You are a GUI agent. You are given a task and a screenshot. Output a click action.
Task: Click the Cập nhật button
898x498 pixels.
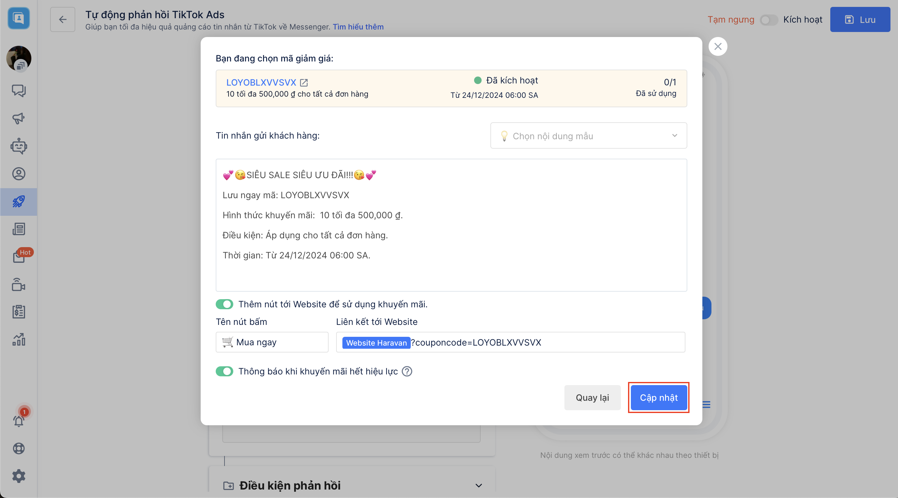[658, 398]
